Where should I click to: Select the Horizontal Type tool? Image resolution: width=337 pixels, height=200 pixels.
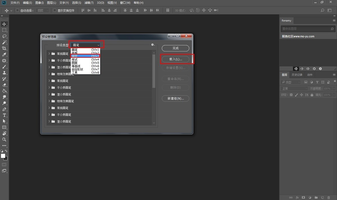tap(4, 115)
